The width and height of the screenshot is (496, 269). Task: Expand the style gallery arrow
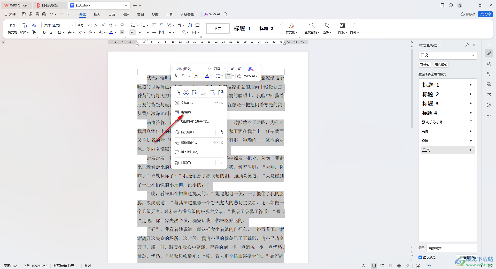tap(281, 33)
